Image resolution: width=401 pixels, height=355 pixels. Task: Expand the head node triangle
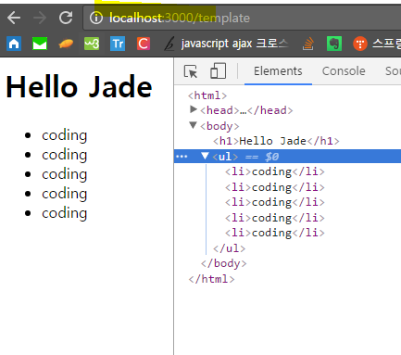click(194, 109)
